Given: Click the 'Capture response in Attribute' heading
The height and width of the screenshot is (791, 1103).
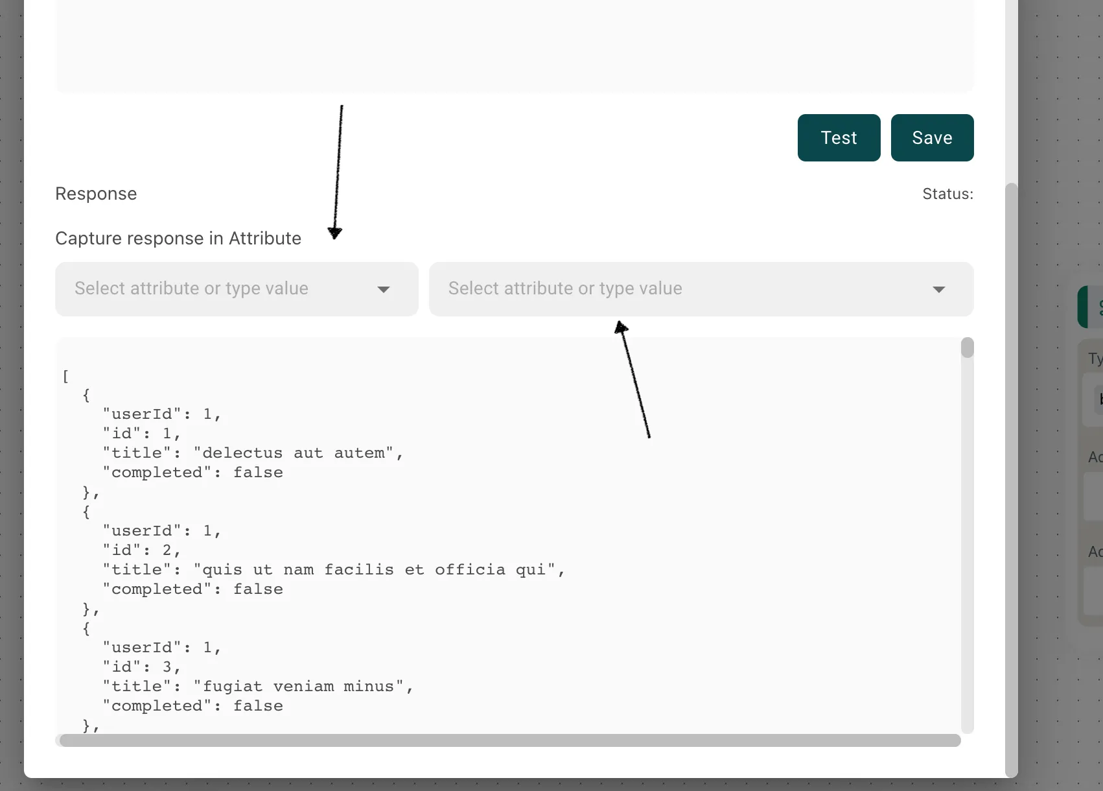Looking at the screenshot, I should click(178, 239).
